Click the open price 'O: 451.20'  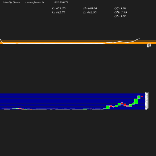point(59,8)
